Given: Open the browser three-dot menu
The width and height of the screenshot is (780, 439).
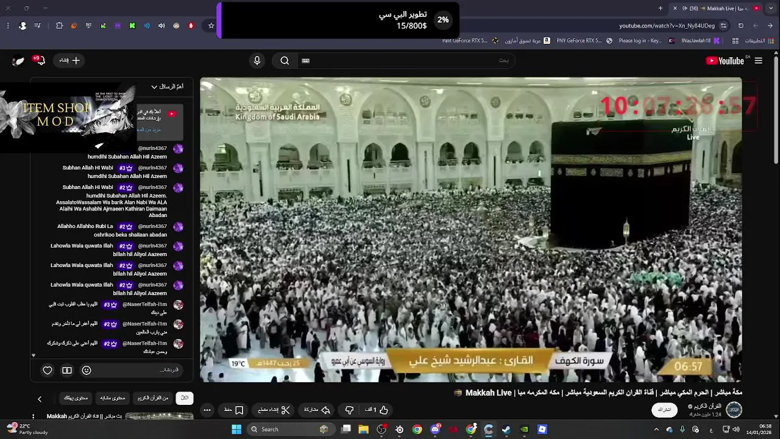Looking at the screenshot, I should [x=8, y=26].
